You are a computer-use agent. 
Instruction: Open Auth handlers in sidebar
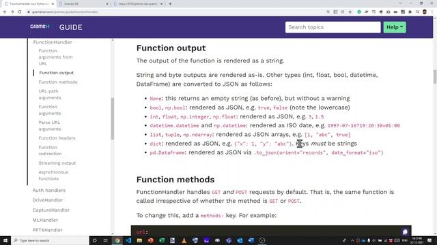click(x=49, y=191)
